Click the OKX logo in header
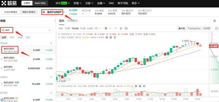219x102 pixels. (9, 3)
